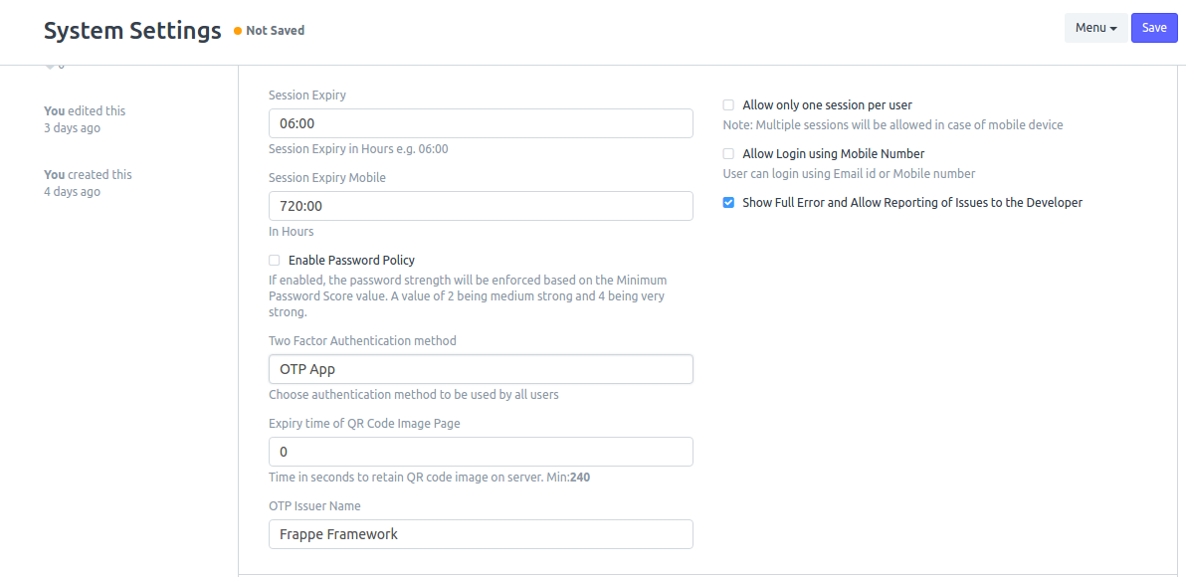
Task: Click the Expiry time of QR Code field
Action: tap(481, 452)
